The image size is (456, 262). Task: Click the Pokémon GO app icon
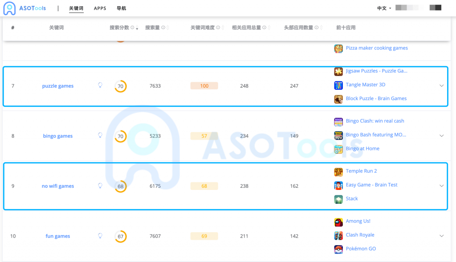[x=338, y=250]
